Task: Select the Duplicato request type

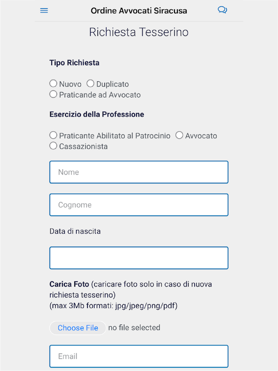Action: click(x=90, y=83)
